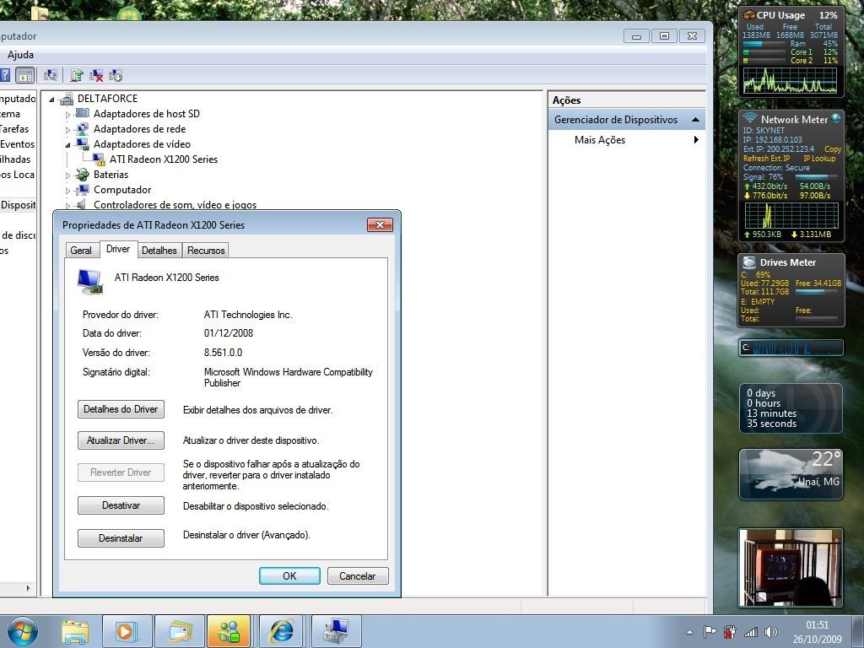Click IP Lookup in Network Meter
Viewport: 864px width, 648px height.
[x=819, y=158]
